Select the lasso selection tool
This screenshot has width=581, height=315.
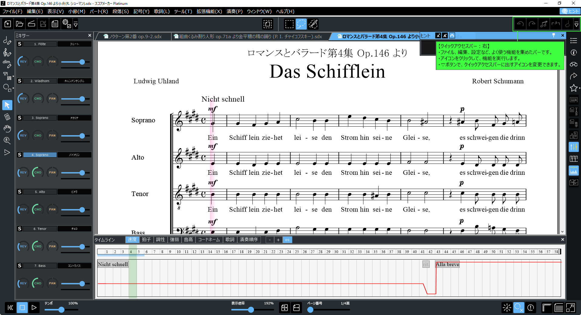301,24
